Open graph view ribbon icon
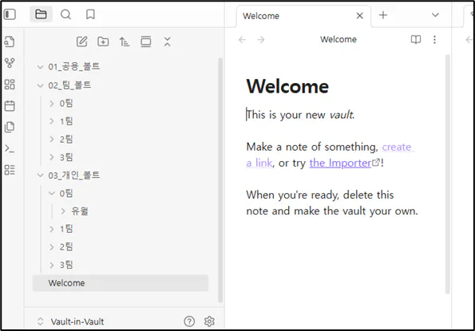This screenshot has height=331, width=475. coord(10,63)
